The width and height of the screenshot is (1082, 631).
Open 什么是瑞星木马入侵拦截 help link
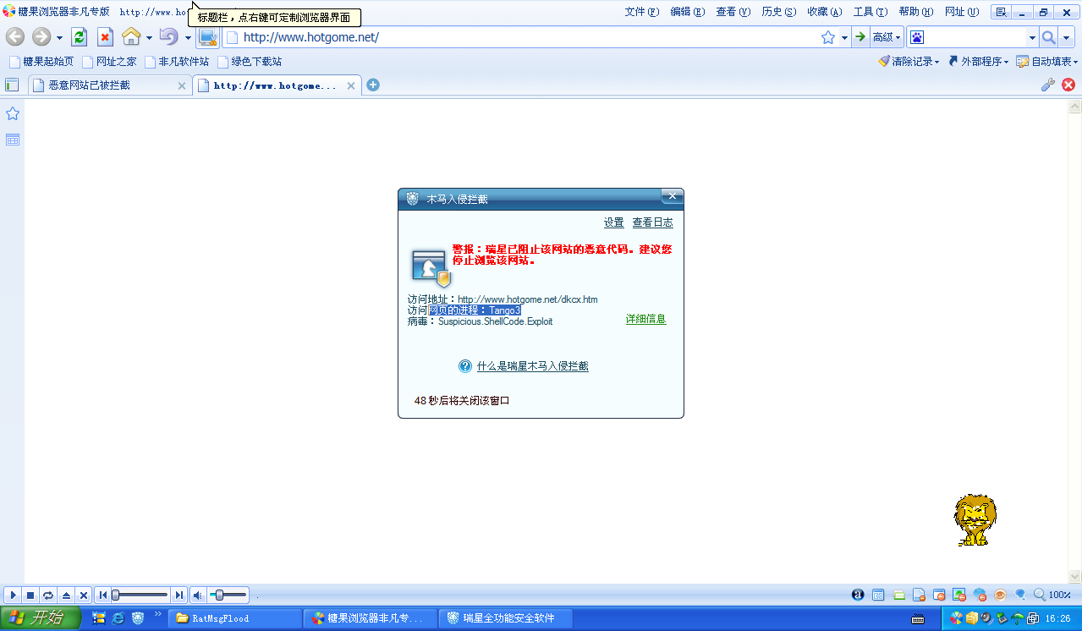coord(532,366)
